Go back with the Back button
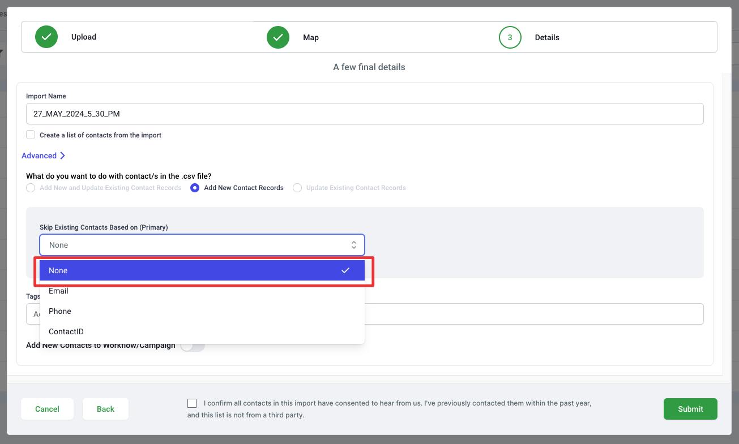Viewport: 739px width, 444px height. 105,409
